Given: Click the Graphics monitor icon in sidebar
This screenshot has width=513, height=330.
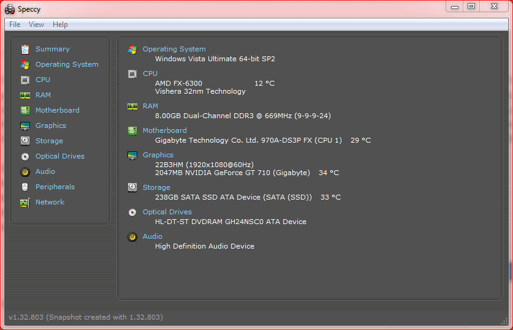Looking at the screenshot, I should tap(25, 126).
